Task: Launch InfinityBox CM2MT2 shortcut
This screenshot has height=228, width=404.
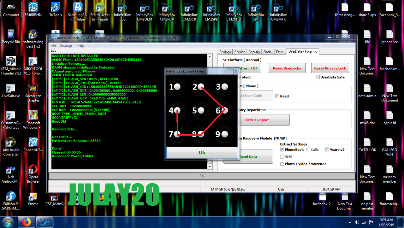Action: pyautogui.click(x=234, y=11)
